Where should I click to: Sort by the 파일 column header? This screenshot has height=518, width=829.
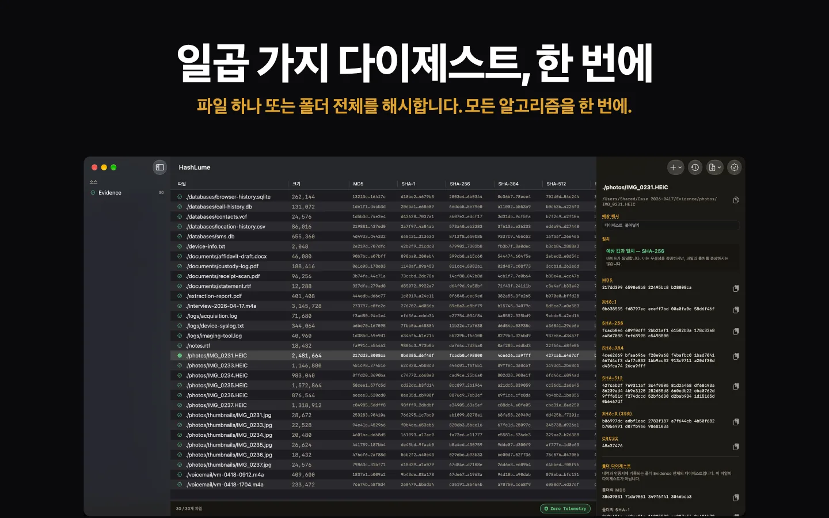pyautogui.click(x=182, y=184)
